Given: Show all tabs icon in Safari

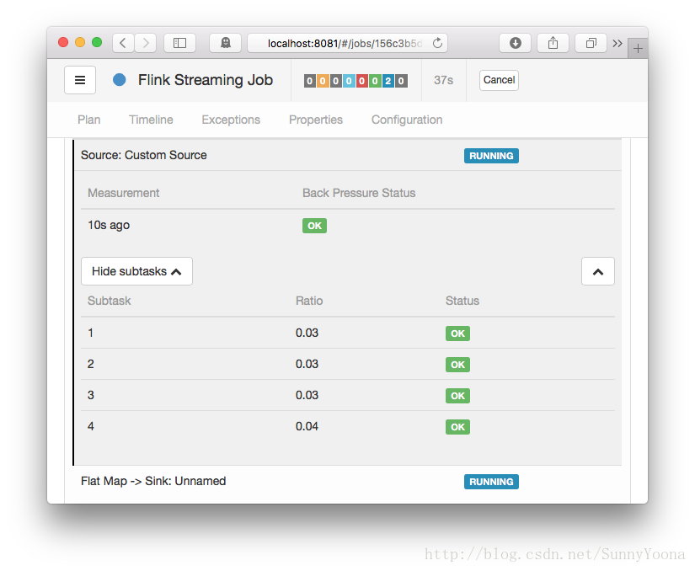Looking at the screenshot, I should (x=591, y=43).
